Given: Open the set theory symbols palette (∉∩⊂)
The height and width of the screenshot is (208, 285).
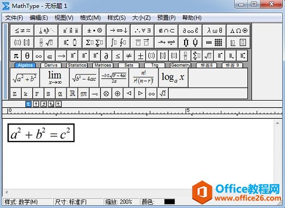Looking at the screenshot, I should [166, 30].
